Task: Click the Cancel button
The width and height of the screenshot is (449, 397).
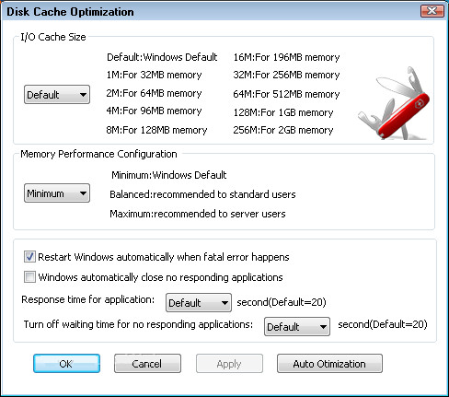Action: tap(147, 364)
